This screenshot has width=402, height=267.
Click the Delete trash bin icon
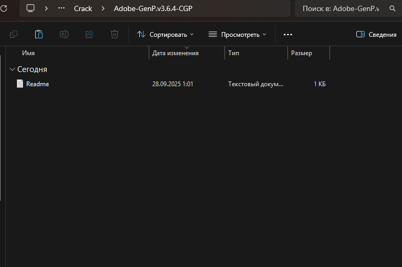[x=115, y=34]
